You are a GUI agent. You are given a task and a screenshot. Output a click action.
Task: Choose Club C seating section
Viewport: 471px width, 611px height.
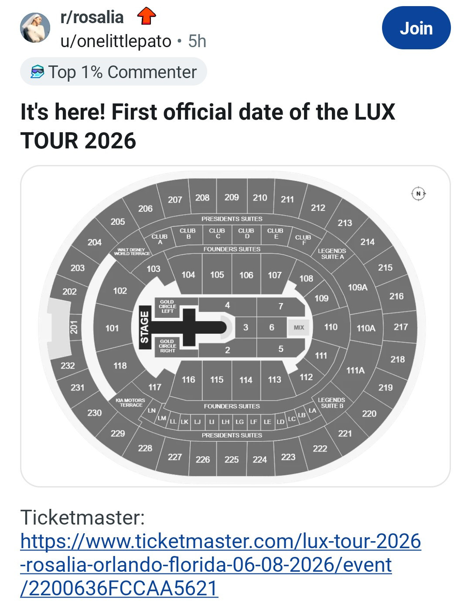(x=217, y=233)
